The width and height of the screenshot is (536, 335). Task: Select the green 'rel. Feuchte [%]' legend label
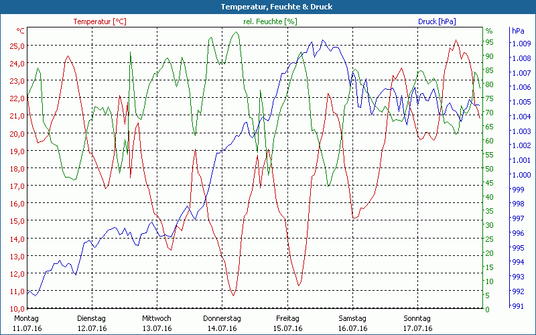coord(270,21)
